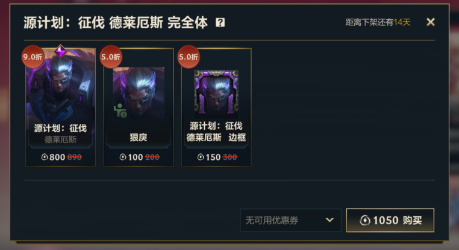Screen dimensions: 459x250
Task: Click the green owned-champion icon
Action: (120, 111)
